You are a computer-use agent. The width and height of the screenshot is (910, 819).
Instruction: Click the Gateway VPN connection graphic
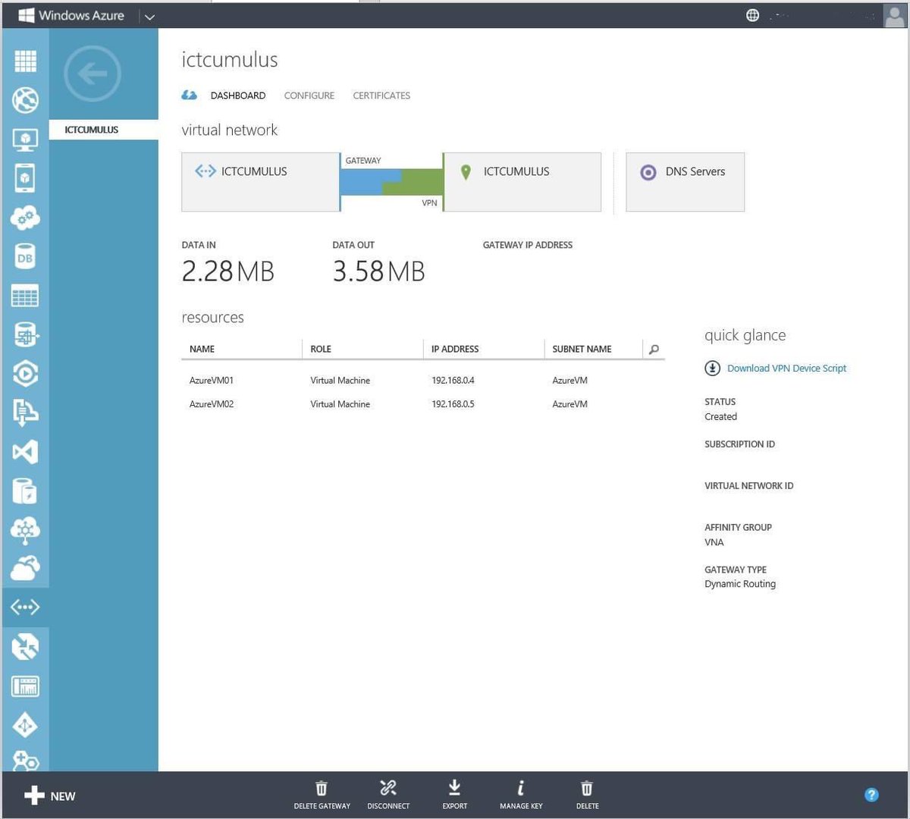391,182
